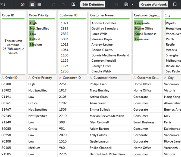Click customer name cell Philip Olsen
This screenshot has width=181, height=157.
click(x=98, y=84)
